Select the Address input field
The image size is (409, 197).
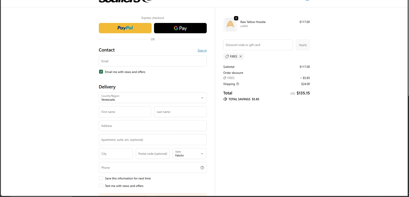click(153, 126)
